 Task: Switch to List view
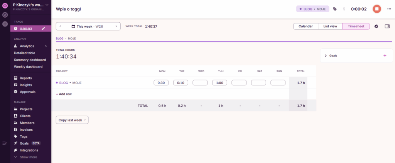(330, 26)
